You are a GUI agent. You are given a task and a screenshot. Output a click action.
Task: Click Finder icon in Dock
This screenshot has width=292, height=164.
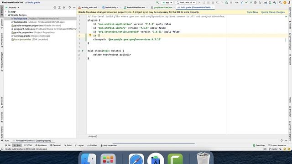click(89, 159)
